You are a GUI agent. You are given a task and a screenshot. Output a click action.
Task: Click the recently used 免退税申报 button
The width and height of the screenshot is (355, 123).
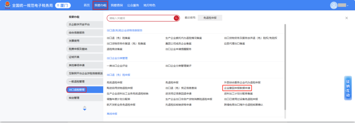point(210,18)
